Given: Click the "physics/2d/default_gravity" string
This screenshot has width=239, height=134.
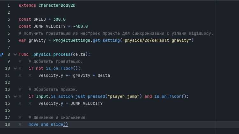Looking at the screenshot, I should [157, 40].
